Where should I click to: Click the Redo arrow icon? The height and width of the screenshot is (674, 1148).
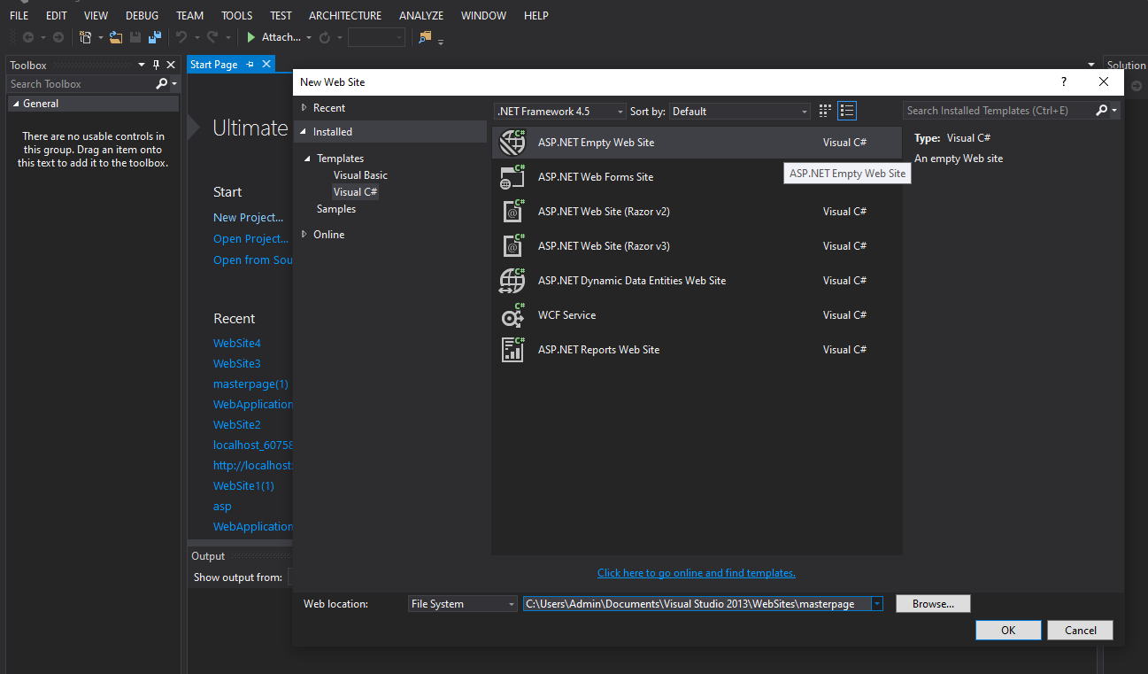(212, 37)
